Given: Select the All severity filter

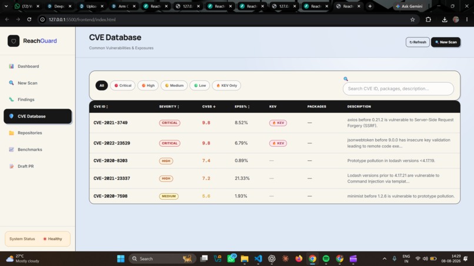Looking at the screenshot, I should (102, 86).
